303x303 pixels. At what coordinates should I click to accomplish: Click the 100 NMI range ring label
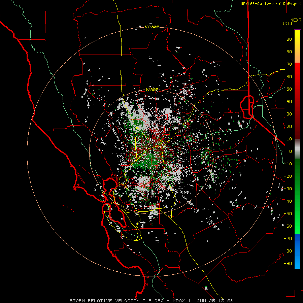pyautogui.click(x=151, y=27)
